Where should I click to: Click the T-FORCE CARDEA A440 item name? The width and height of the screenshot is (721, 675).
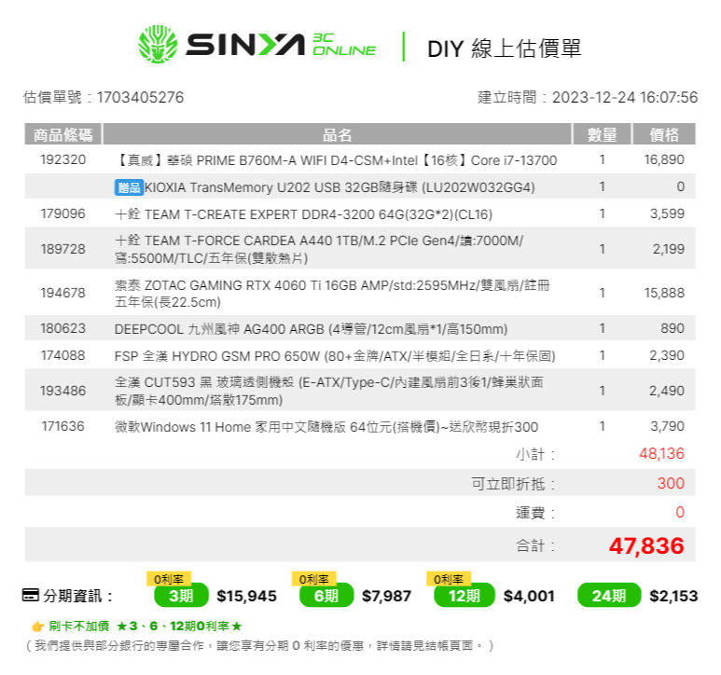[x=319, y=250]
